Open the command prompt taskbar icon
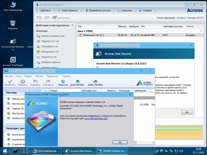 click(15, 151)
